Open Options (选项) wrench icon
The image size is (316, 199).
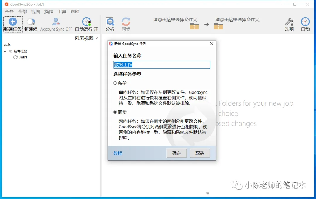pyautogui.click(x=289, y=22)
